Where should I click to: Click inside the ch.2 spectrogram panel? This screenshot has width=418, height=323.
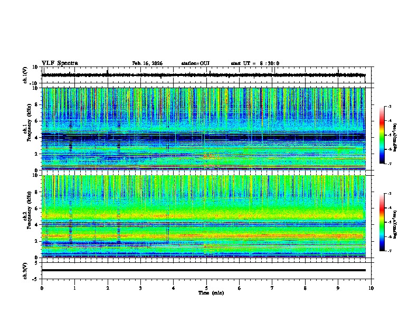pos(204,216)
